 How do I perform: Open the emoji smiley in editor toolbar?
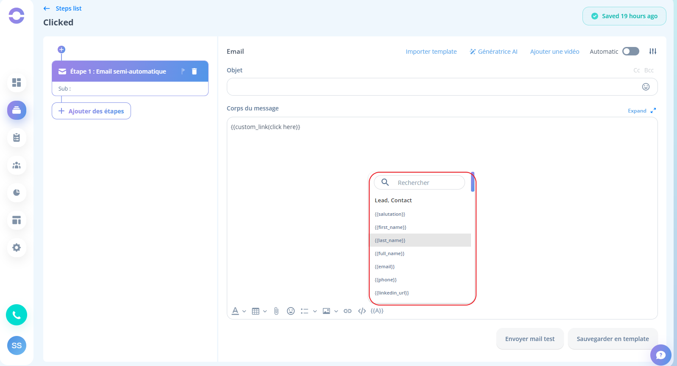[x=291, y=311]
